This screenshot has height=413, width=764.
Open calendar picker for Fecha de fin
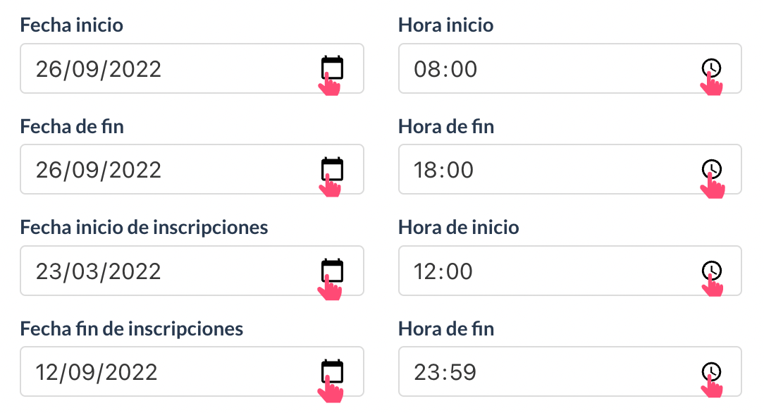(x=332, y=169)
